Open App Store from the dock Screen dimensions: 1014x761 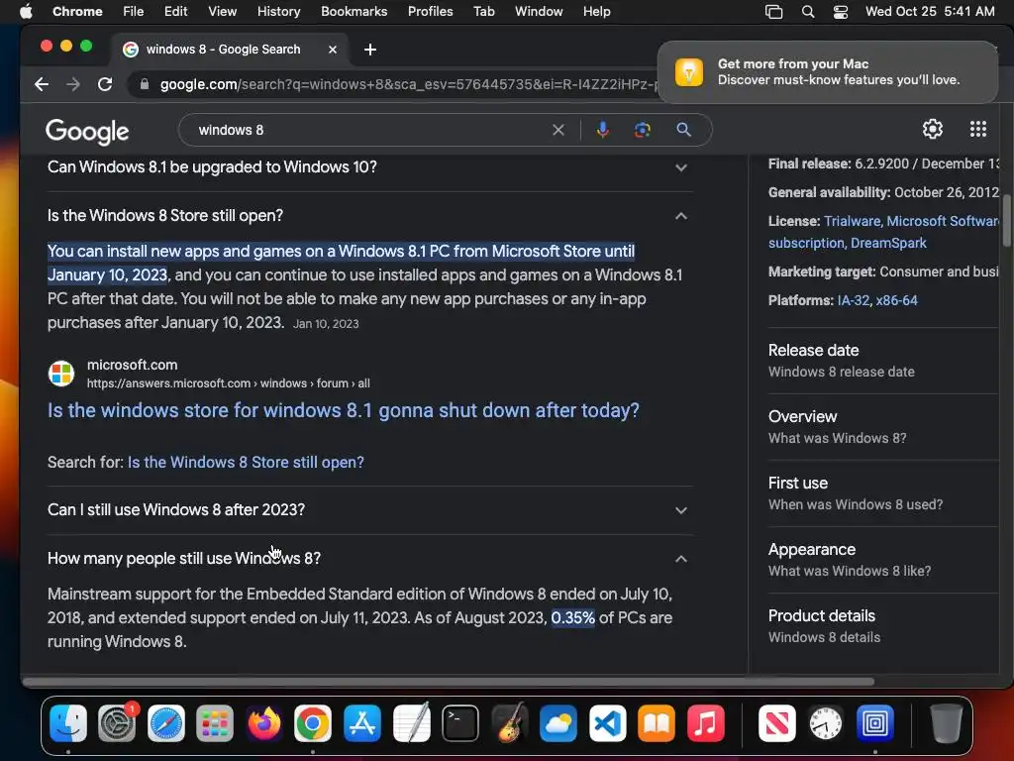[x=362, y=722]
